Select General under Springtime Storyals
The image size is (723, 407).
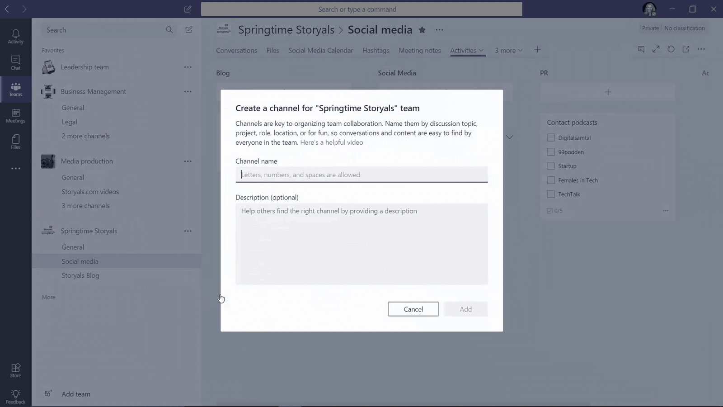(x=73, y=247)
